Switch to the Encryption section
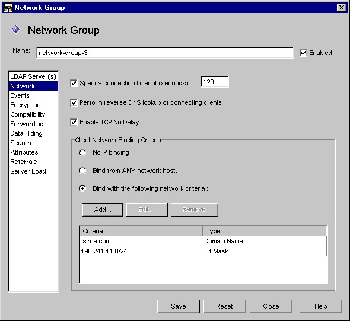 click(x=33, y=105)
